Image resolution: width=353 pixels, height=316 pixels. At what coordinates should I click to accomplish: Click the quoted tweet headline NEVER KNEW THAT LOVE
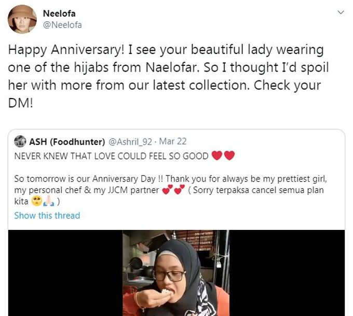(x=112, y=156)
